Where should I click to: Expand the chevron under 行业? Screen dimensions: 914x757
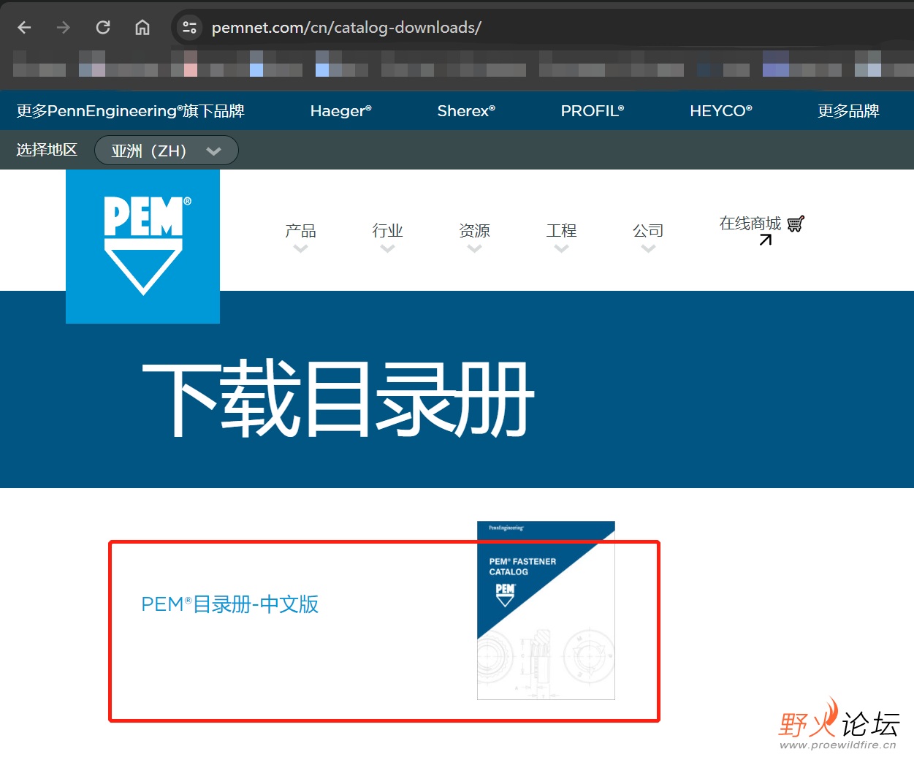tap(387, 249)
